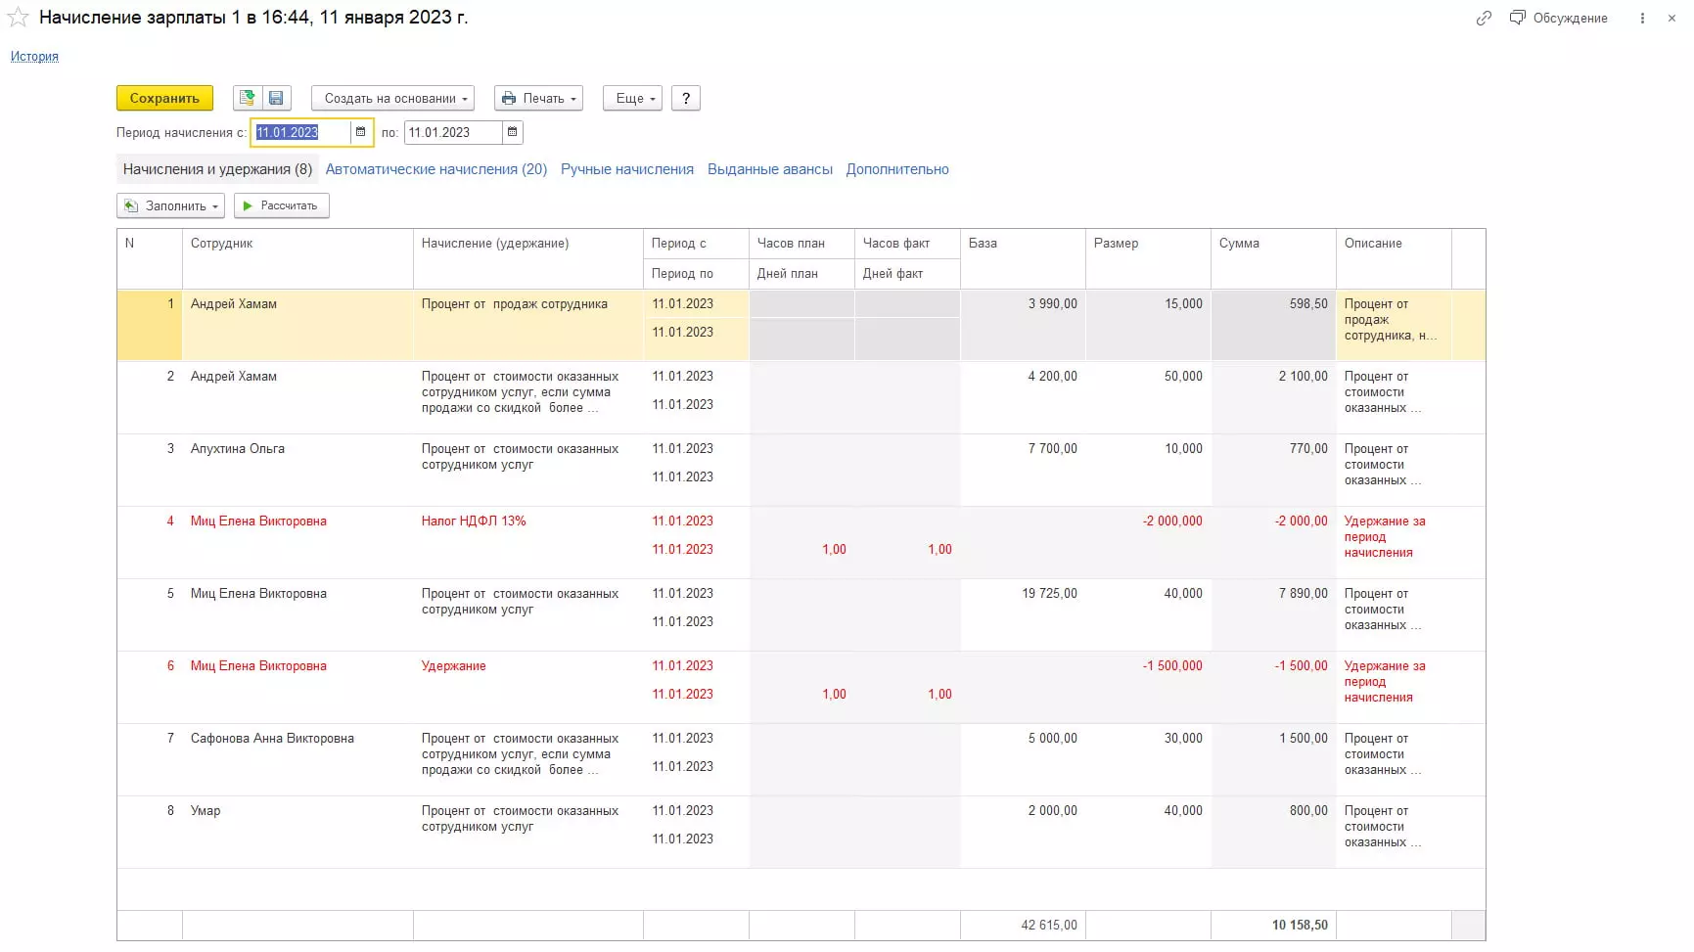Open the Дополнительно tab
This screenshot has width=1694, height=952.
click(897, 169)
